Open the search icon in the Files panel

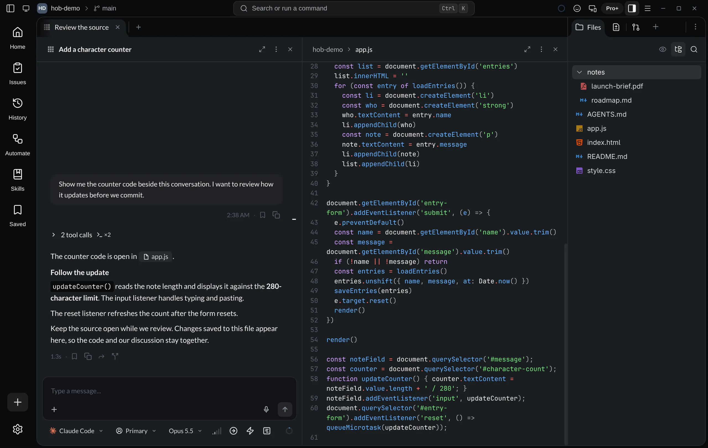694,49
